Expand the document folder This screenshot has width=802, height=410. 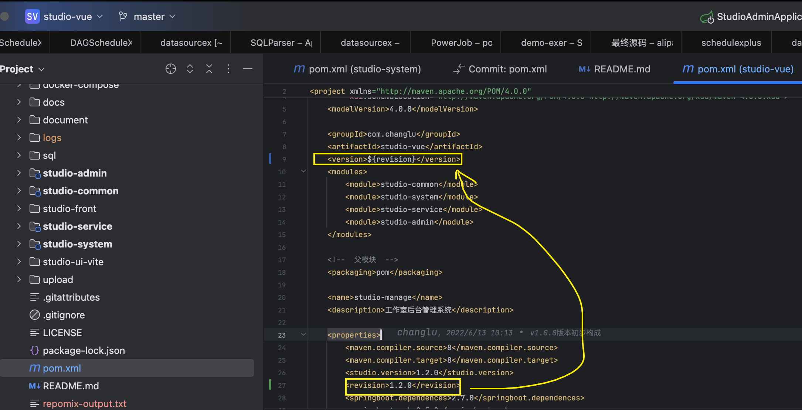pos(19,120)
